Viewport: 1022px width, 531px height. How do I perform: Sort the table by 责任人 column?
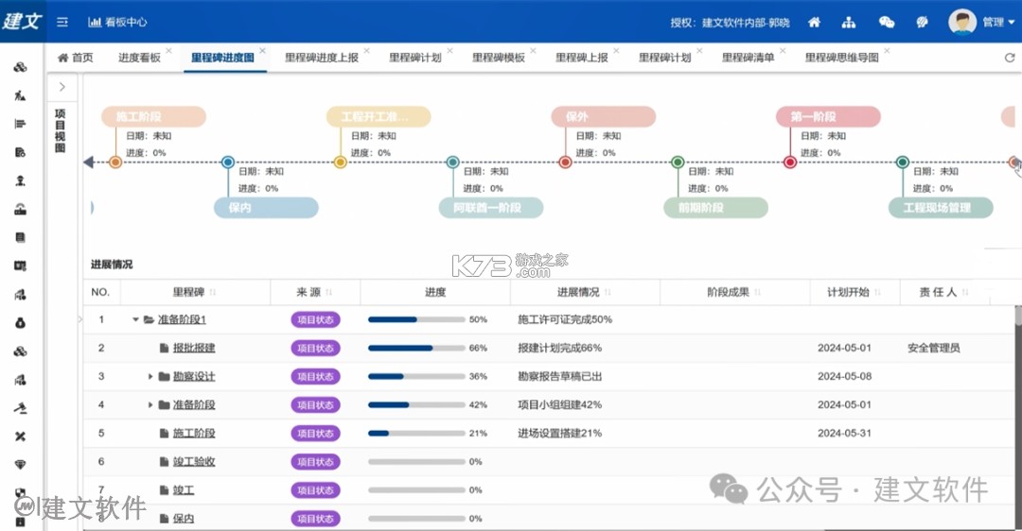coord(965,292)
